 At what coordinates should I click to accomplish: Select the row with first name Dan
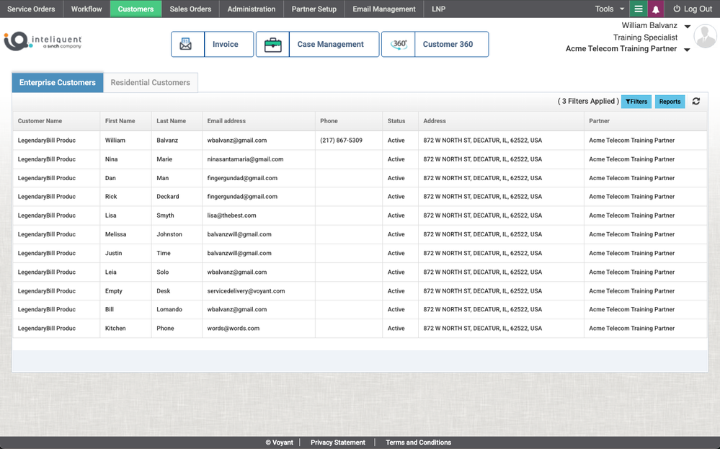[x=360, y=178]
